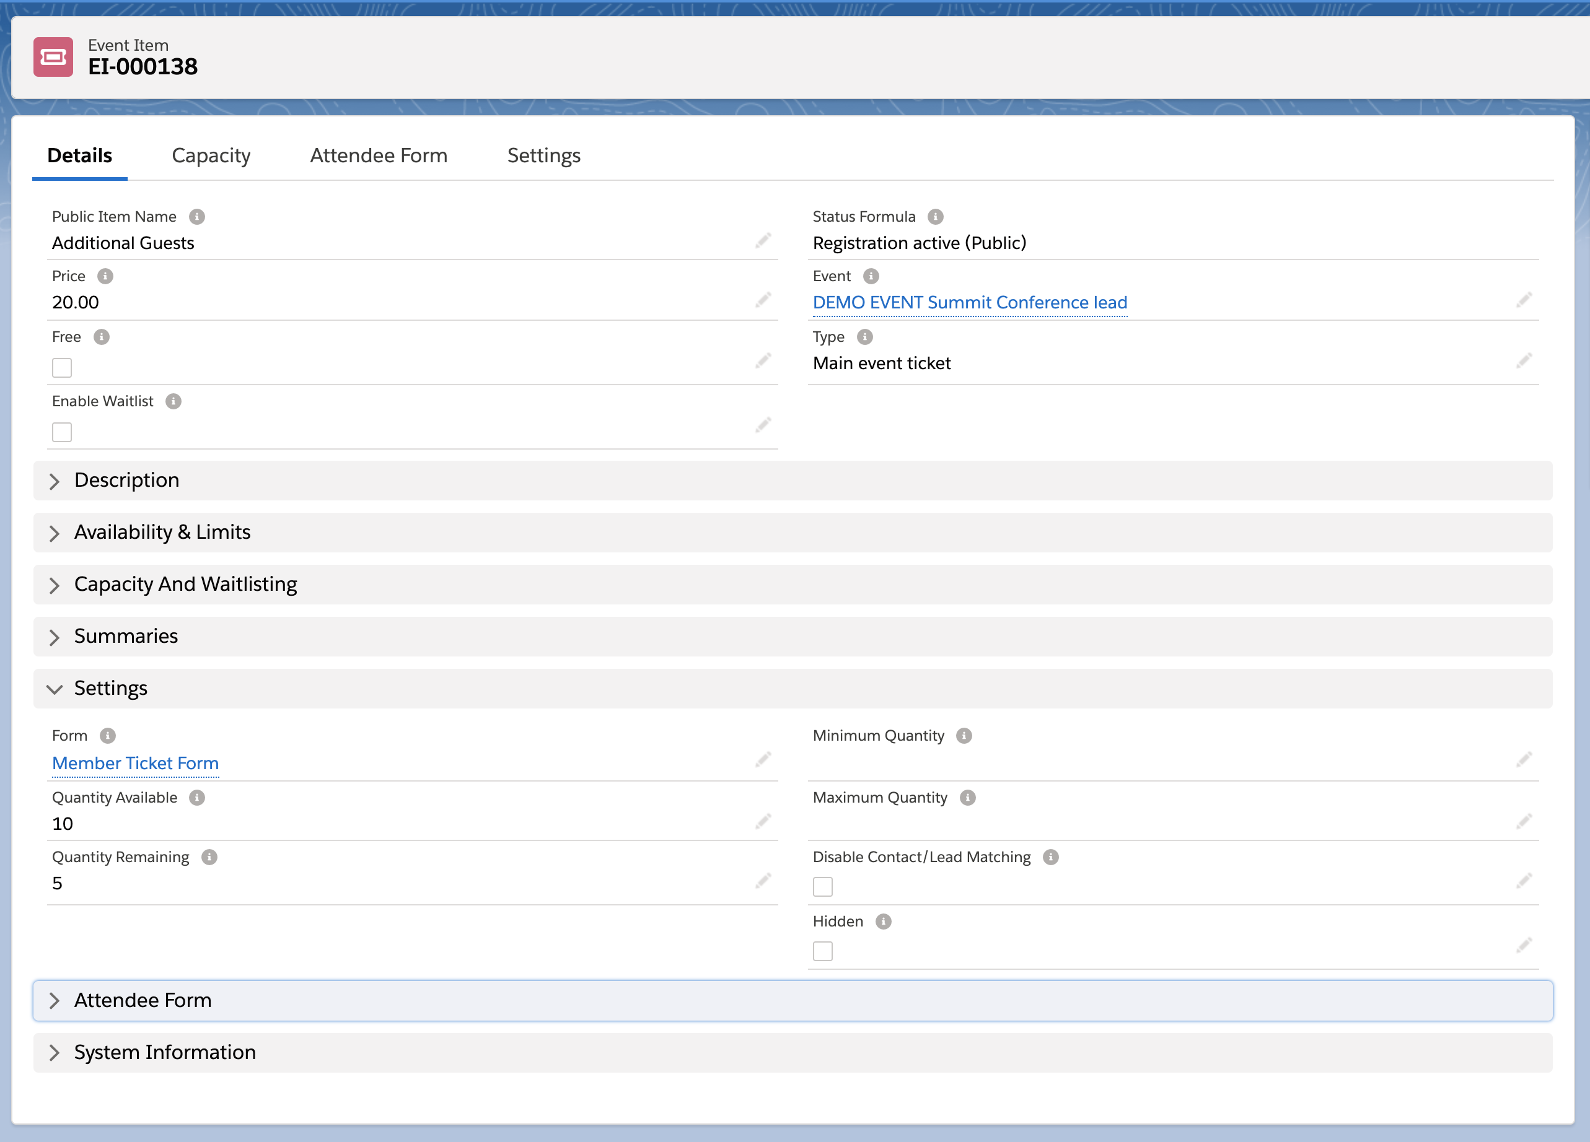Click info icon next to Status Formula
1590x1142 pixels.
(x=935, y=217)
